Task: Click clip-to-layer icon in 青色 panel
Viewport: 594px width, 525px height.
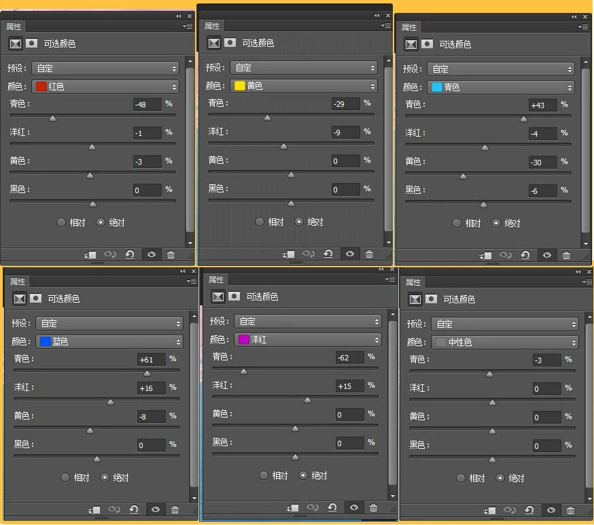Action: [486, 256]
